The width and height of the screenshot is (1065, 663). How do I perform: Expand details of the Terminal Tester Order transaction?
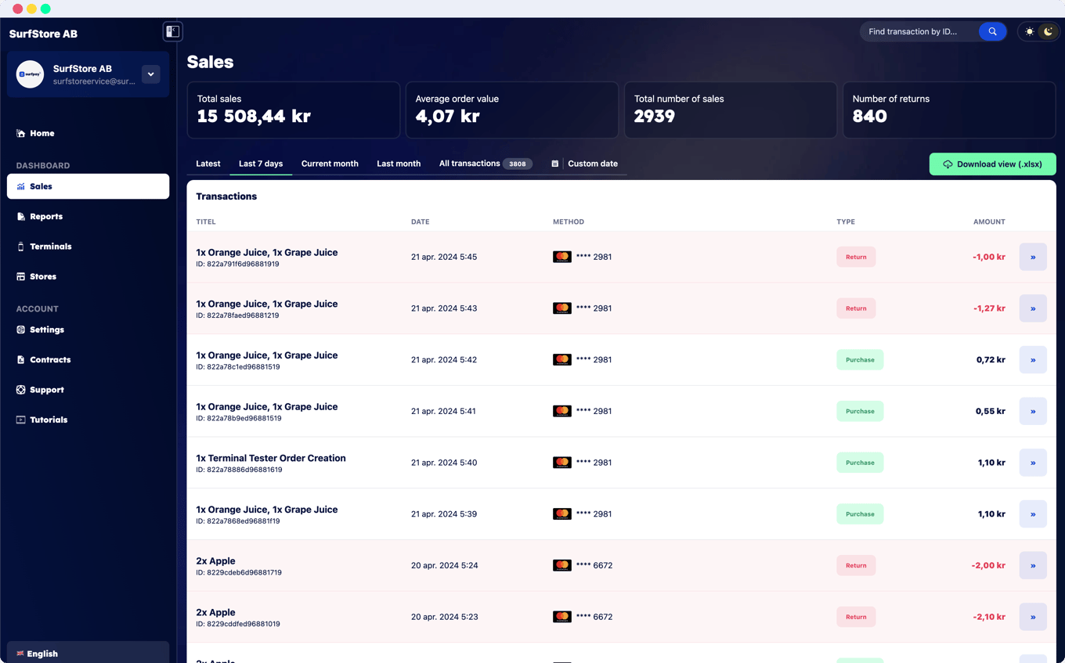tap(1033, 463)
